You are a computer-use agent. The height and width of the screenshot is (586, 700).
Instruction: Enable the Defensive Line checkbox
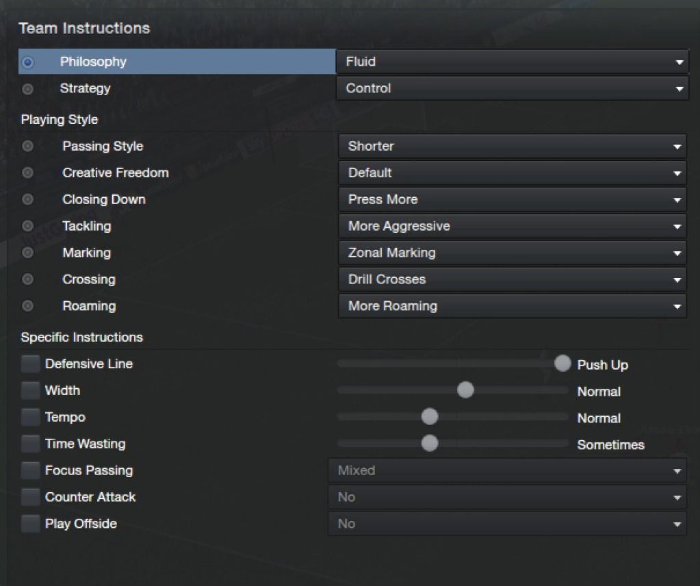click(x=30, y=364)
